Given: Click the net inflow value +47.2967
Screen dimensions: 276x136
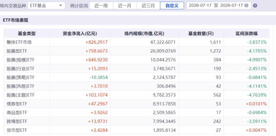Looking at the screenshot, I should tap(98, 104).
